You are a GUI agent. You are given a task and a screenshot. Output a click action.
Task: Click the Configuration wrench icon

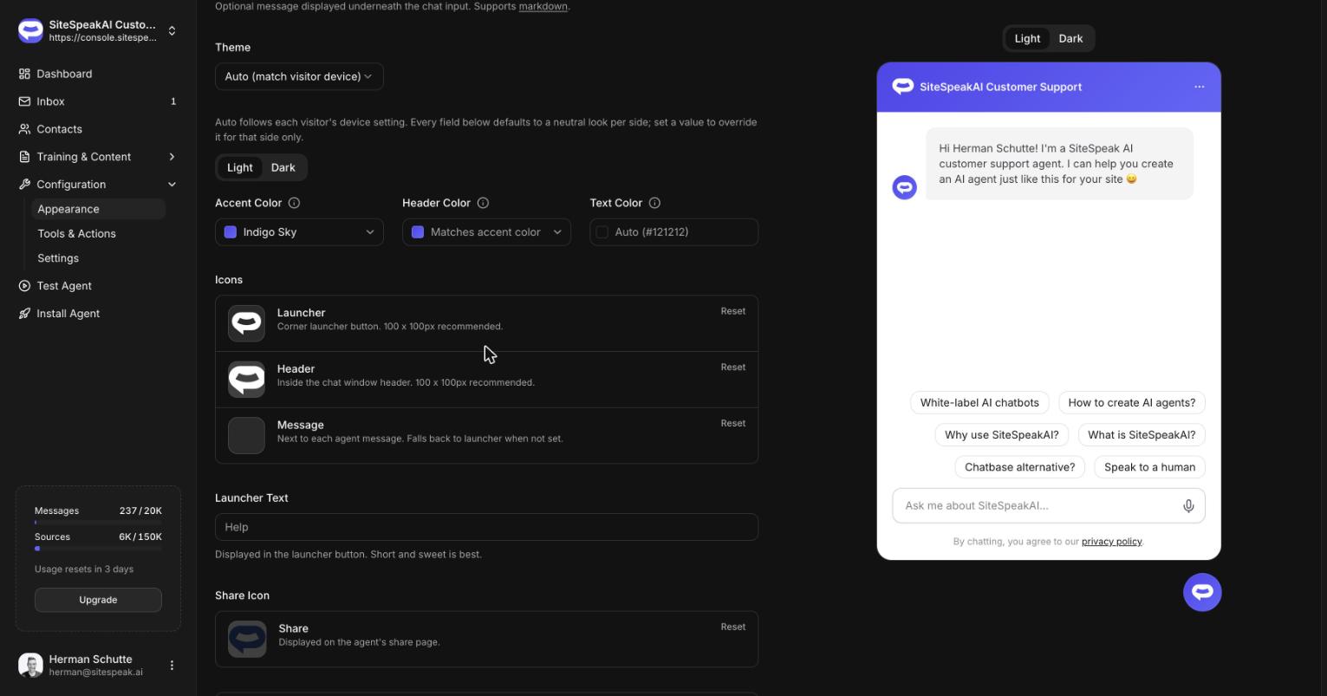(24, 185)
